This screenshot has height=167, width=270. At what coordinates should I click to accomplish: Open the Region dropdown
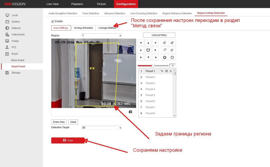(102, 36)
